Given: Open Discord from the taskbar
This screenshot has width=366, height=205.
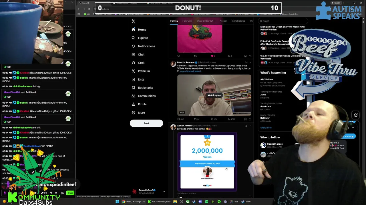Looking at the screenshot, I should [200, 202].
